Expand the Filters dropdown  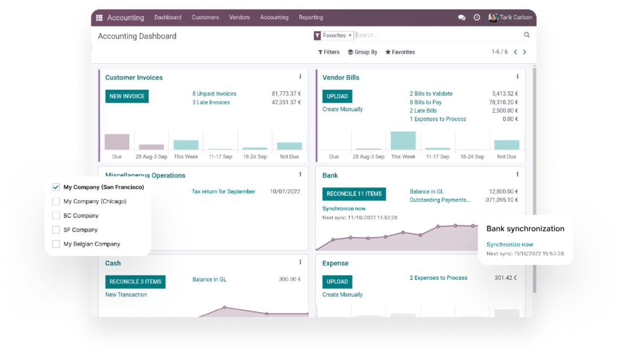(329, 52)
